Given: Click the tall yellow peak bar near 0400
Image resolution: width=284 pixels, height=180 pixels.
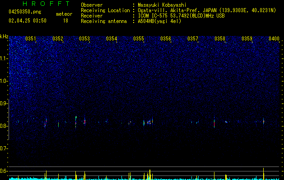Looking at the screenshot, I should 264,174.
